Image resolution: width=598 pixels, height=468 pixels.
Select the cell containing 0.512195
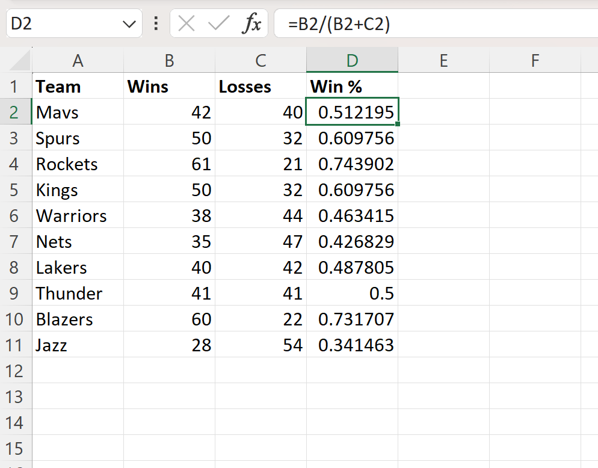(x=353, y=111)
